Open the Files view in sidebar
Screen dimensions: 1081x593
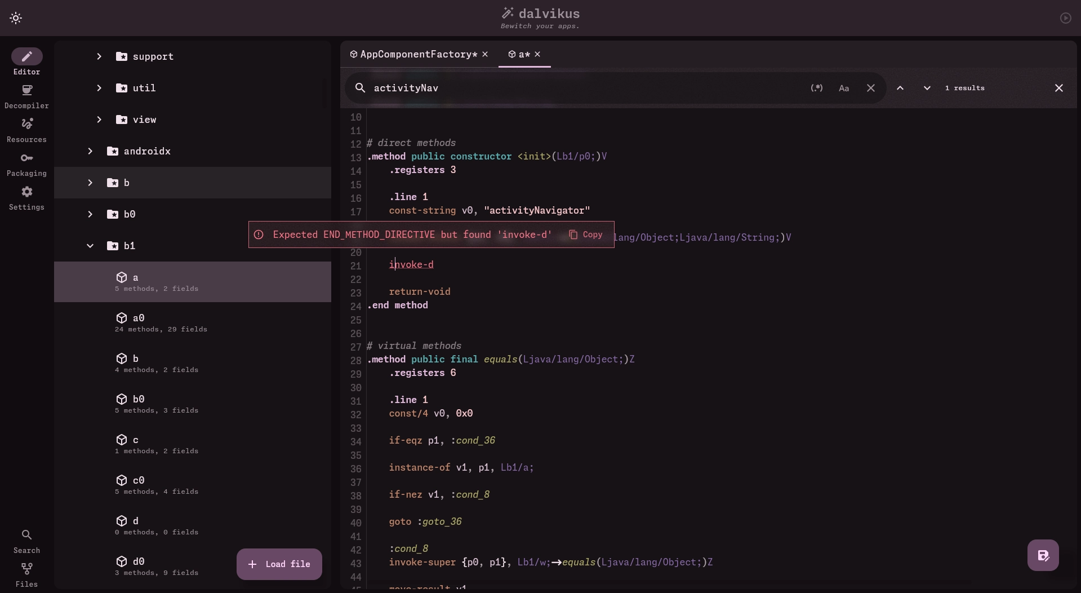pos(26,575)
